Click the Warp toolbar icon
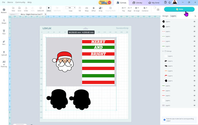 (x=87, y=9)
